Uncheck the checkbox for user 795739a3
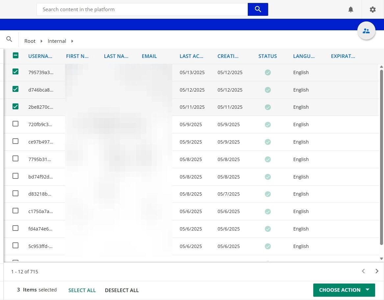 15,71
